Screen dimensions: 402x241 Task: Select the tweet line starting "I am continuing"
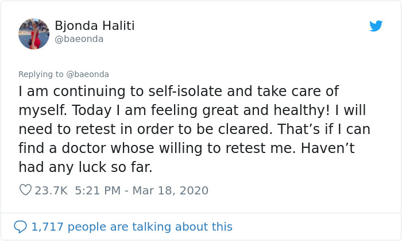click(x=179, y=91)
